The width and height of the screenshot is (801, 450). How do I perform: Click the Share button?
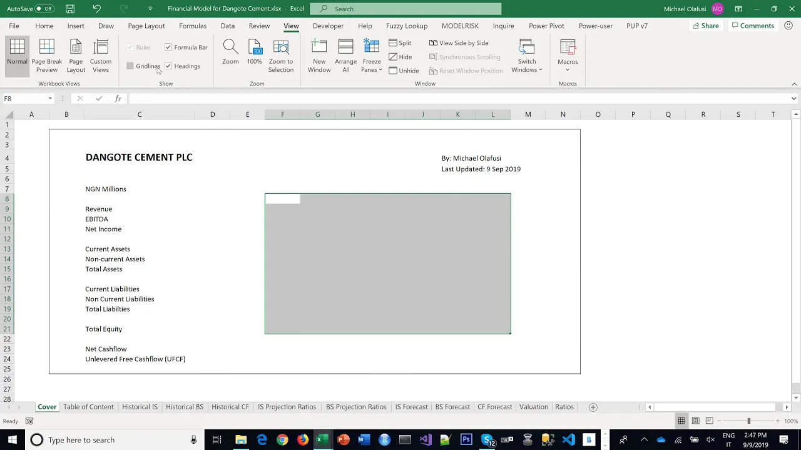coord(705,26)
